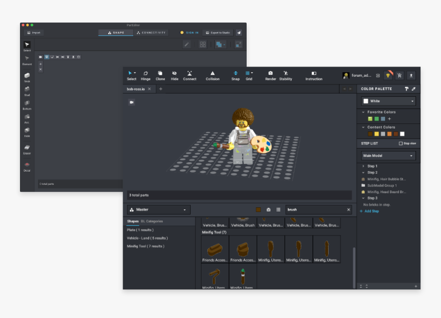Open the White color dropdown
The width and height of the screenshot is (441, 318).
(x=388, y=101)
